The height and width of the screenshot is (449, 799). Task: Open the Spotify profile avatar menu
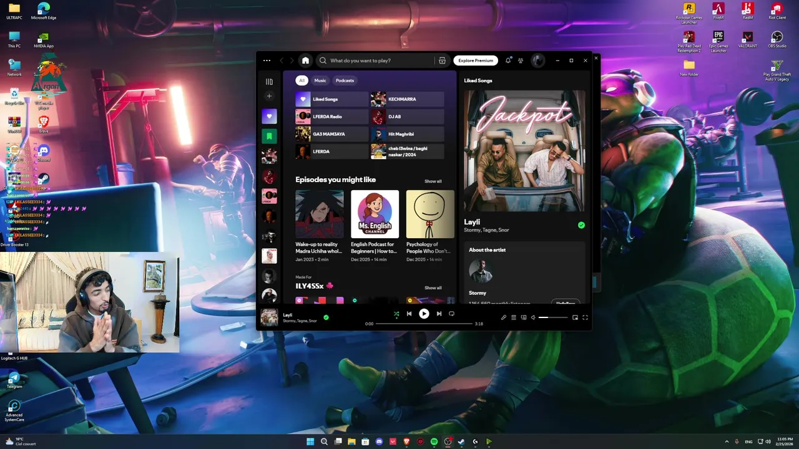(x=537, y=60)
